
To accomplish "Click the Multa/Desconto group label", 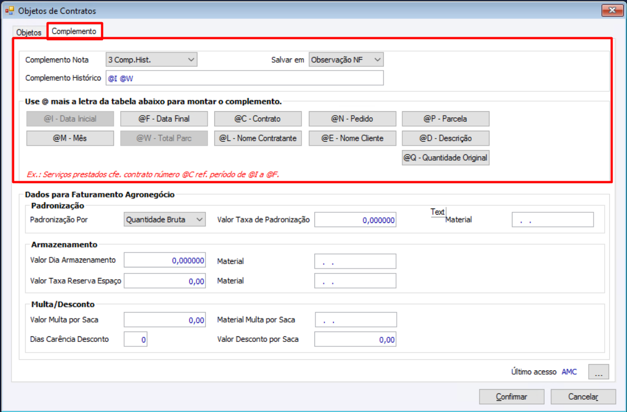I will 63,305.
